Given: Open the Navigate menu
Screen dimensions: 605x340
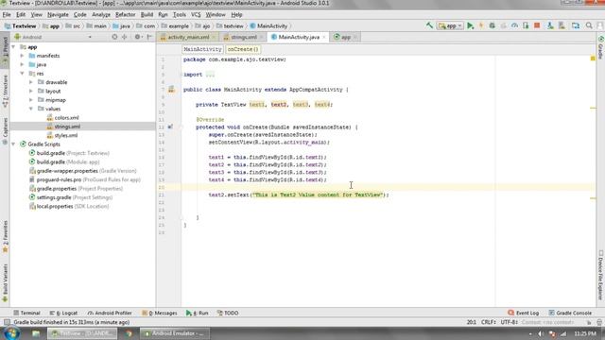Looking at the screenshot, I should (x=58, y=15).
